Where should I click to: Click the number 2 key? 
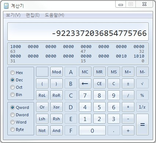point(99,119)
